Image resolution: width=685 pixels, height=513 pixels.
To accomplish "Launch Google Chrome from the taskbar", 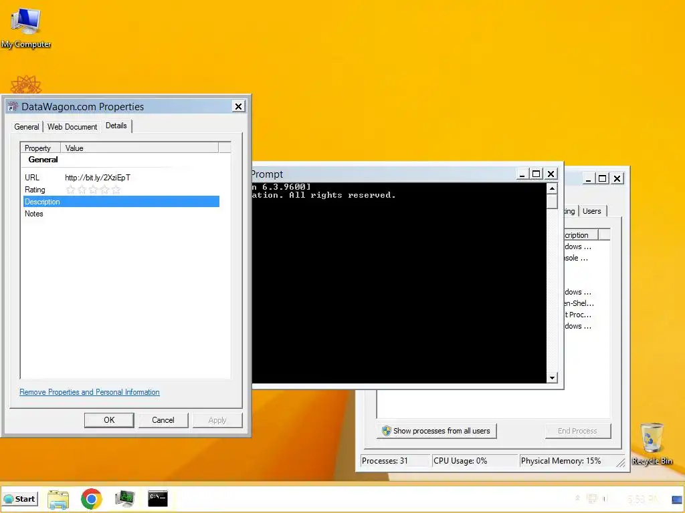I will click(91, 499).
